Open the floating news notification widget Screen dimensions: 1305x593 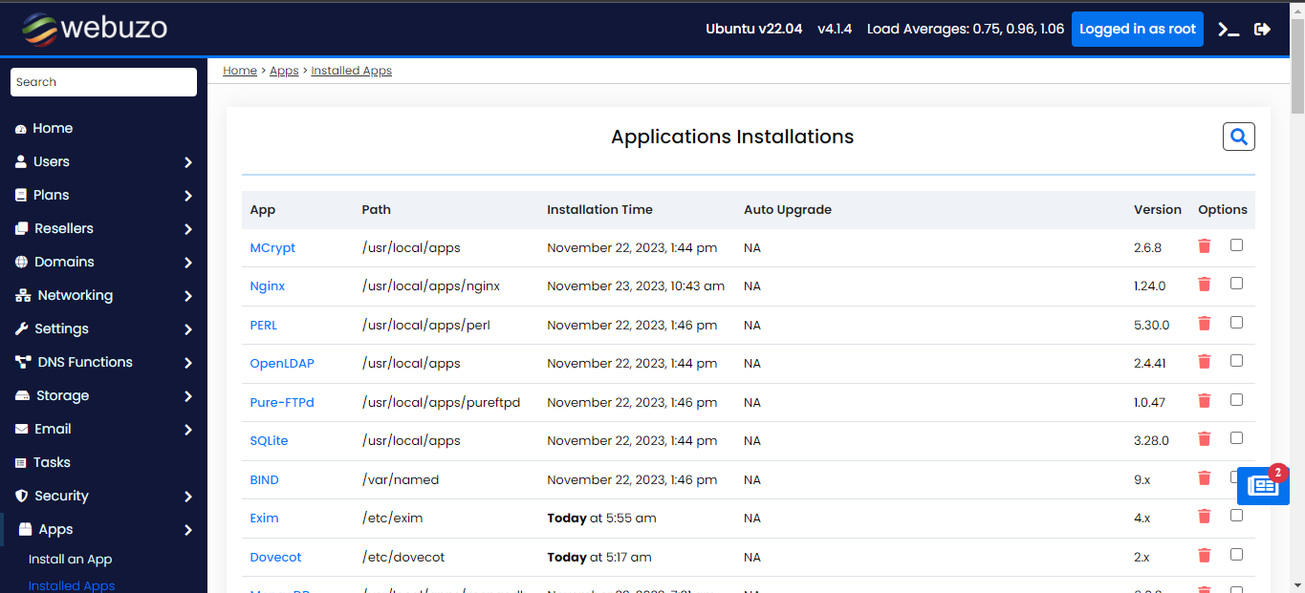coord(1262,485)
